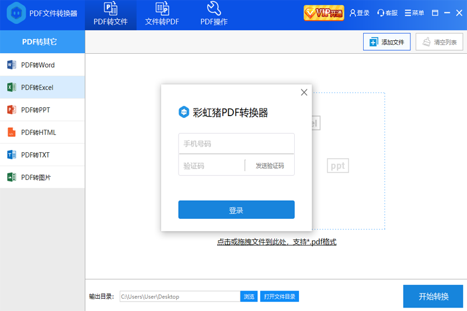The height and width of the screenshot is (311, 467).
Task: Click the PDF文件转换器 app logo
Action: point(16,13)
